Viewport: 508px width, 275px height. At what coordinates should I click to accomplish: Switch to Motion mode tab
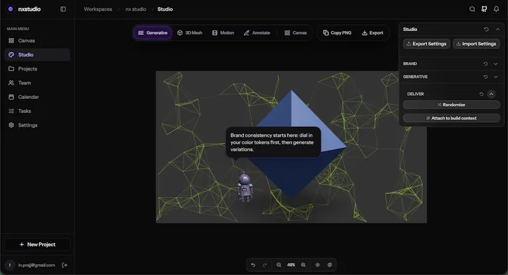tap(223, 33)
